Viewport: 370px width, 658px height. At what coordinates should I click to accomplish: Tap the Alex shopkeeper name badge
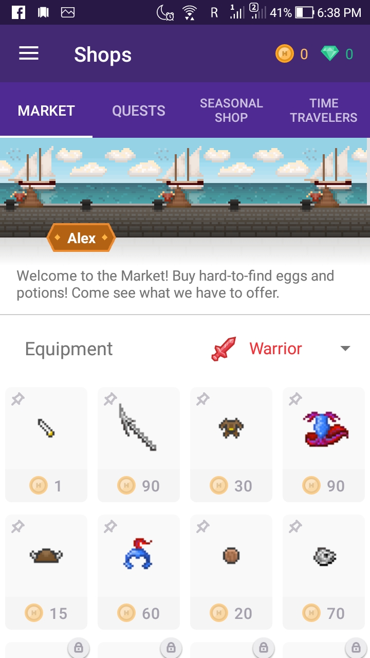81,238
